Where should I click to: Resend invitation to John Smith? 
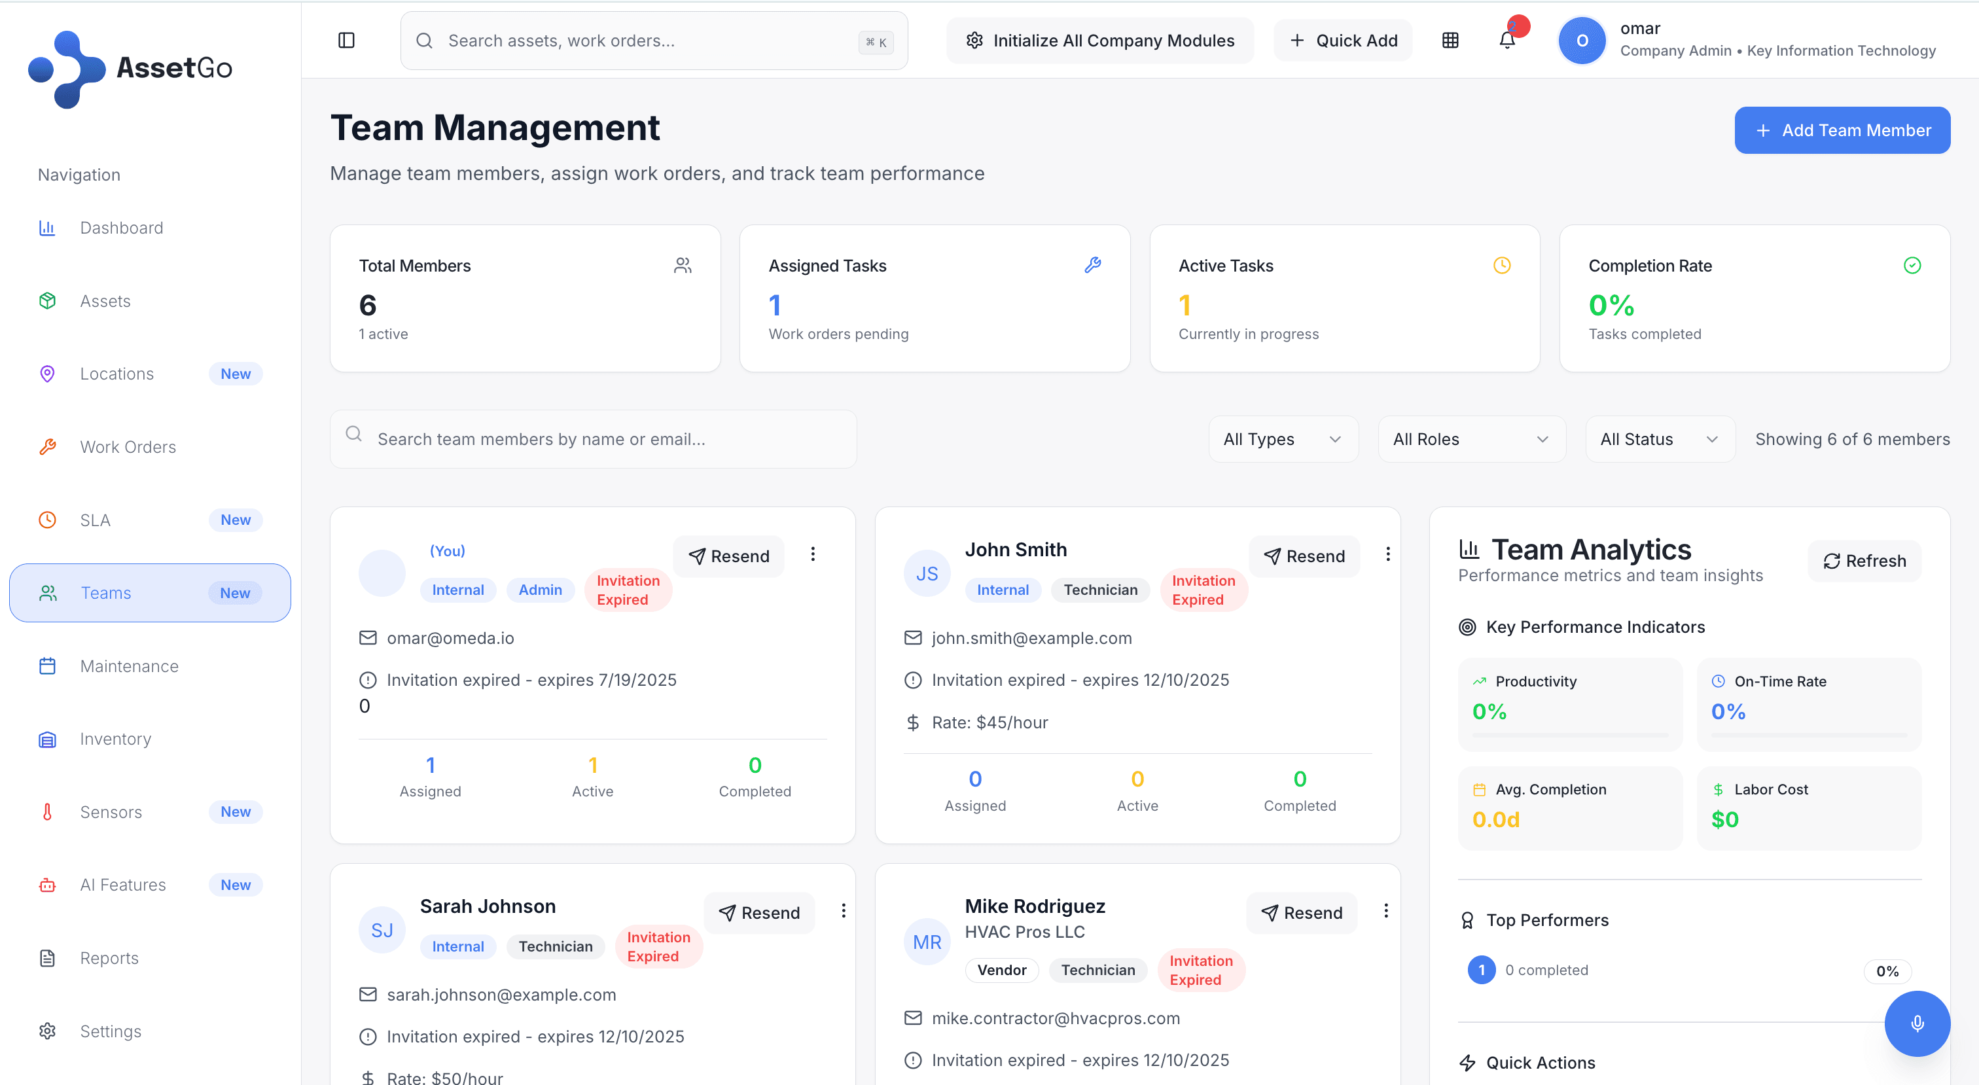pos(1304,556)
